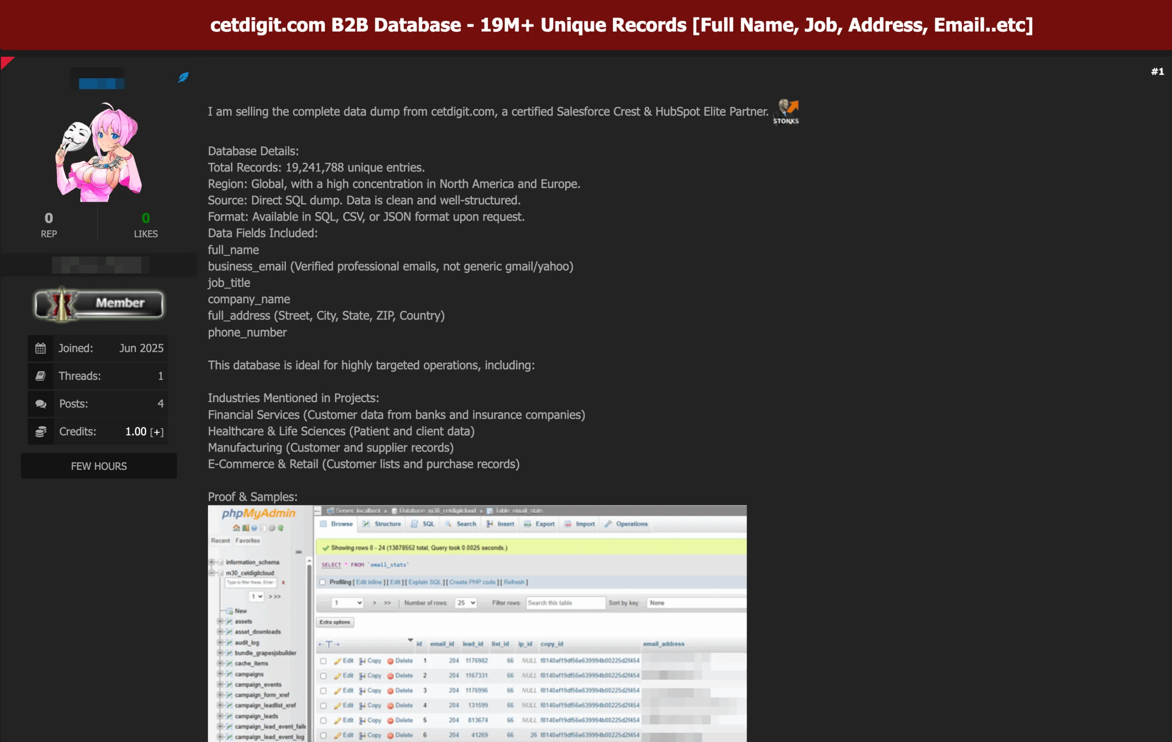Click the Member rank badge

99,304
